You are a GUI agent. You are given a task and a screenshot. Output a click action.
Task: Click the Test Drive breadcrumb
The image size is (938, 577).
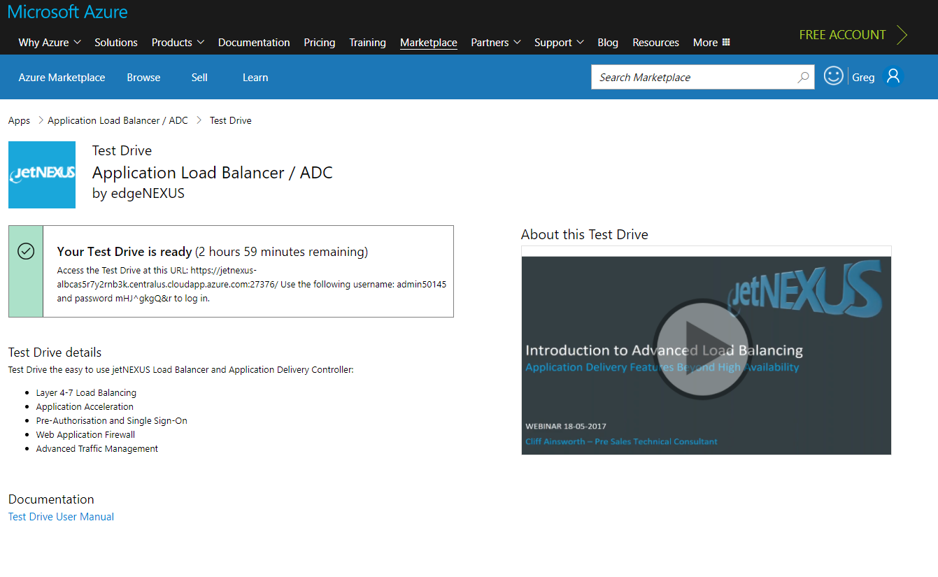230,120
